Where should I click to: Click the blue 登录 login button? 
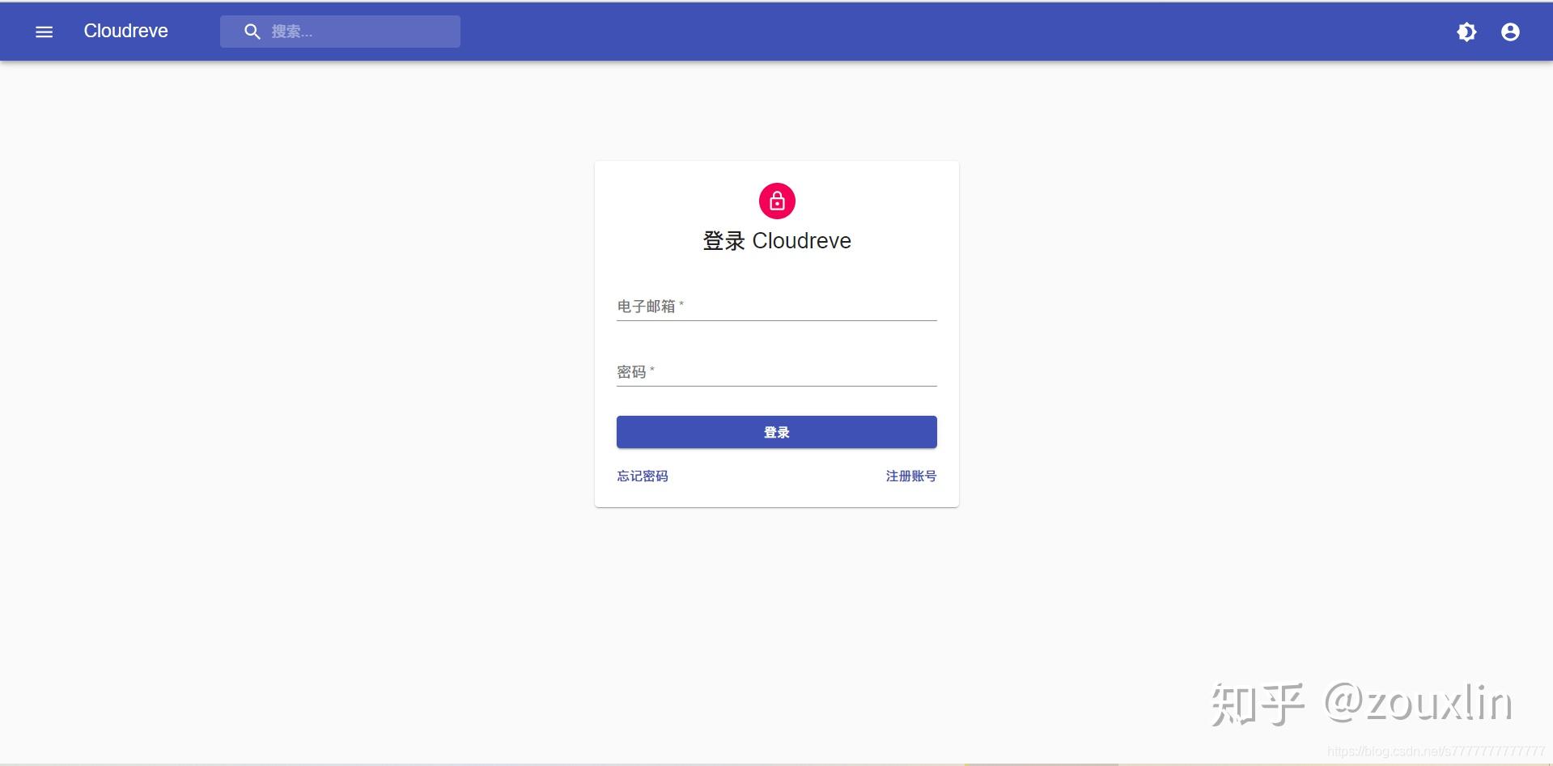pyautogui.click(x=777, y=432)
